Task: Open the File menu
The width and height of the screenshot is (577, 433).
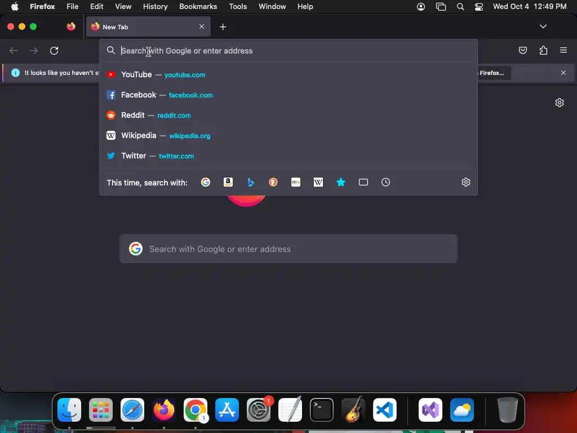Action: tap(73, 7)
